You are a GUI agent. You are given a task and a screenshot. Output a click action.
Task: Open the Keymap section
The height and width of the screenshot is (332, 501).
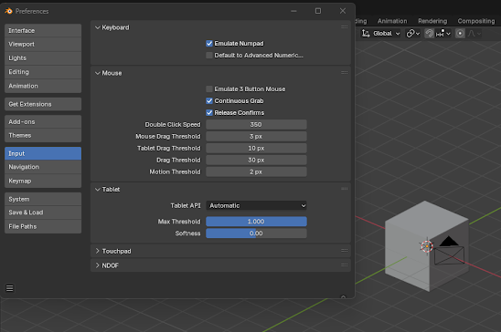[43, 181]
